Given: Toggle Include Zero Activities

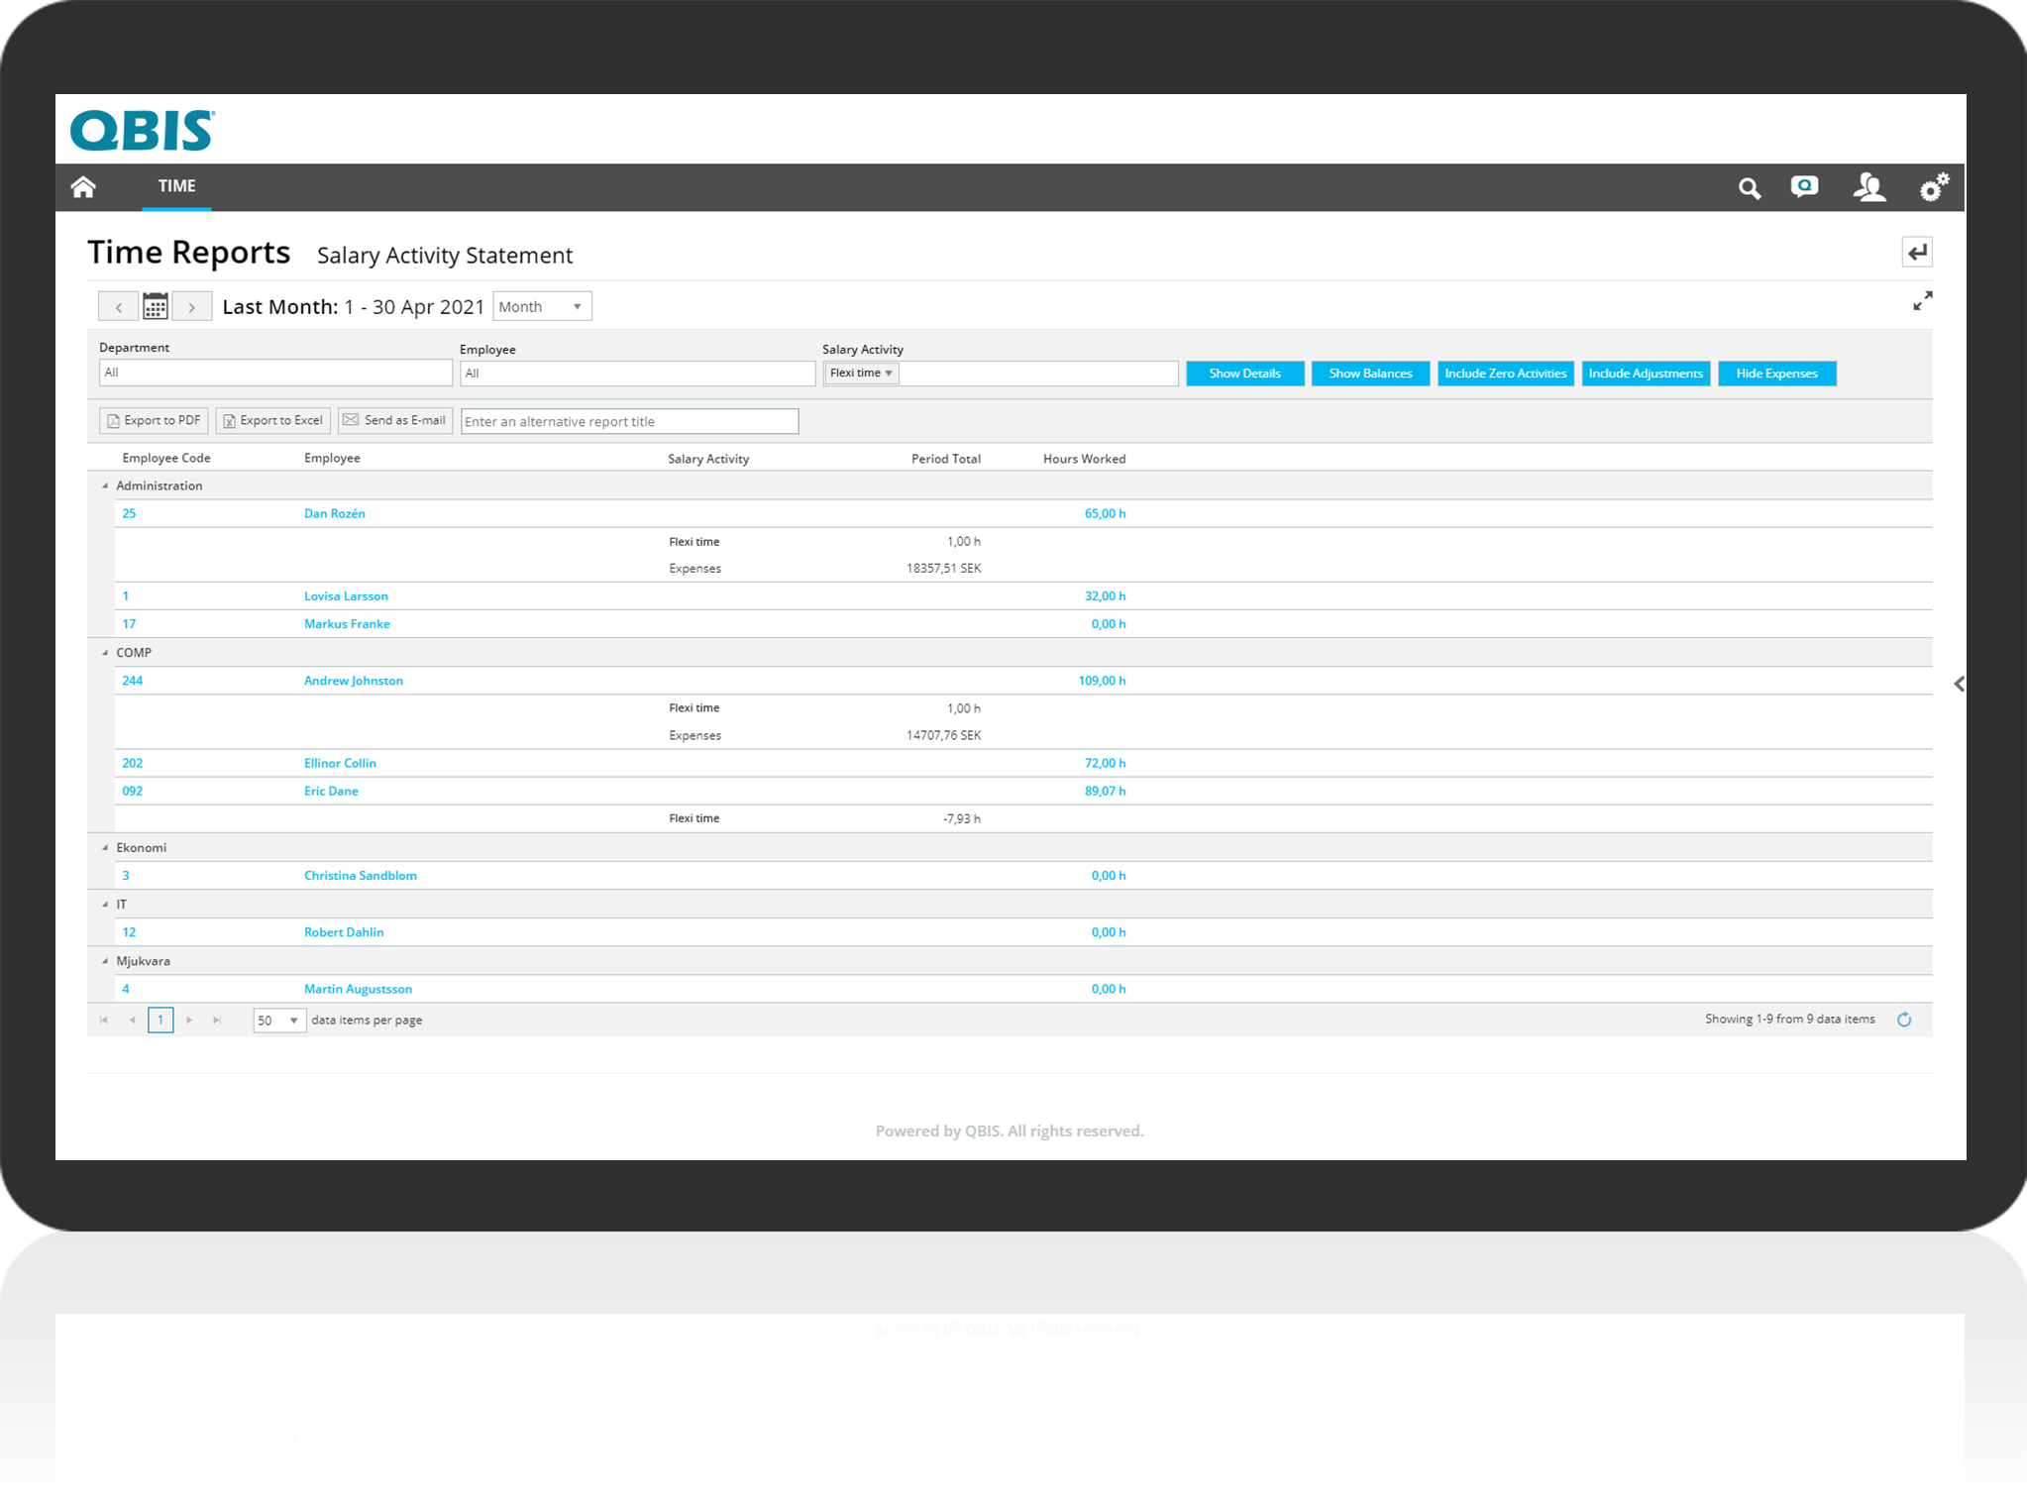Looking at the screenshot, I should pos(1505,374).
